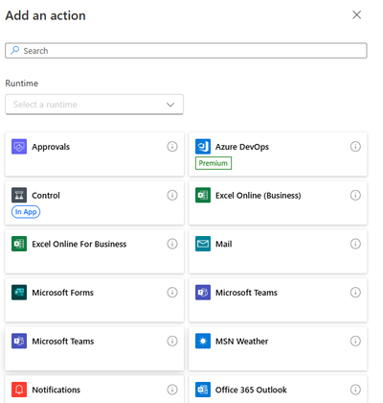
Task: Show info for Control connector
Action: click(x=172, y=195)
